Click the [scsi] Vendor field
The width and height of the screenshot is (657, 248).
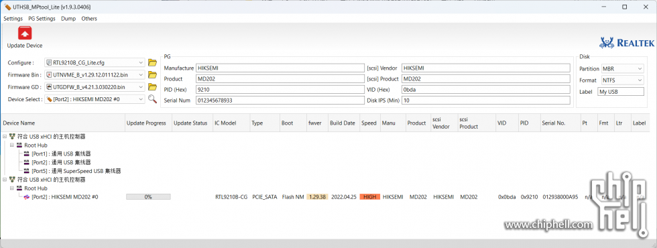pyautogui.click(x=485, y=68)
